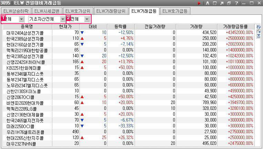Click the font size 'A' icon
The width and height of the screenshot is (263, 149).
(207, 3)
